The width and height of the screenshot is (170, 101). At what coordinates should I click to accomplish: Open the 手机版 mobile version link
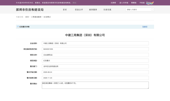pos(142,3)
